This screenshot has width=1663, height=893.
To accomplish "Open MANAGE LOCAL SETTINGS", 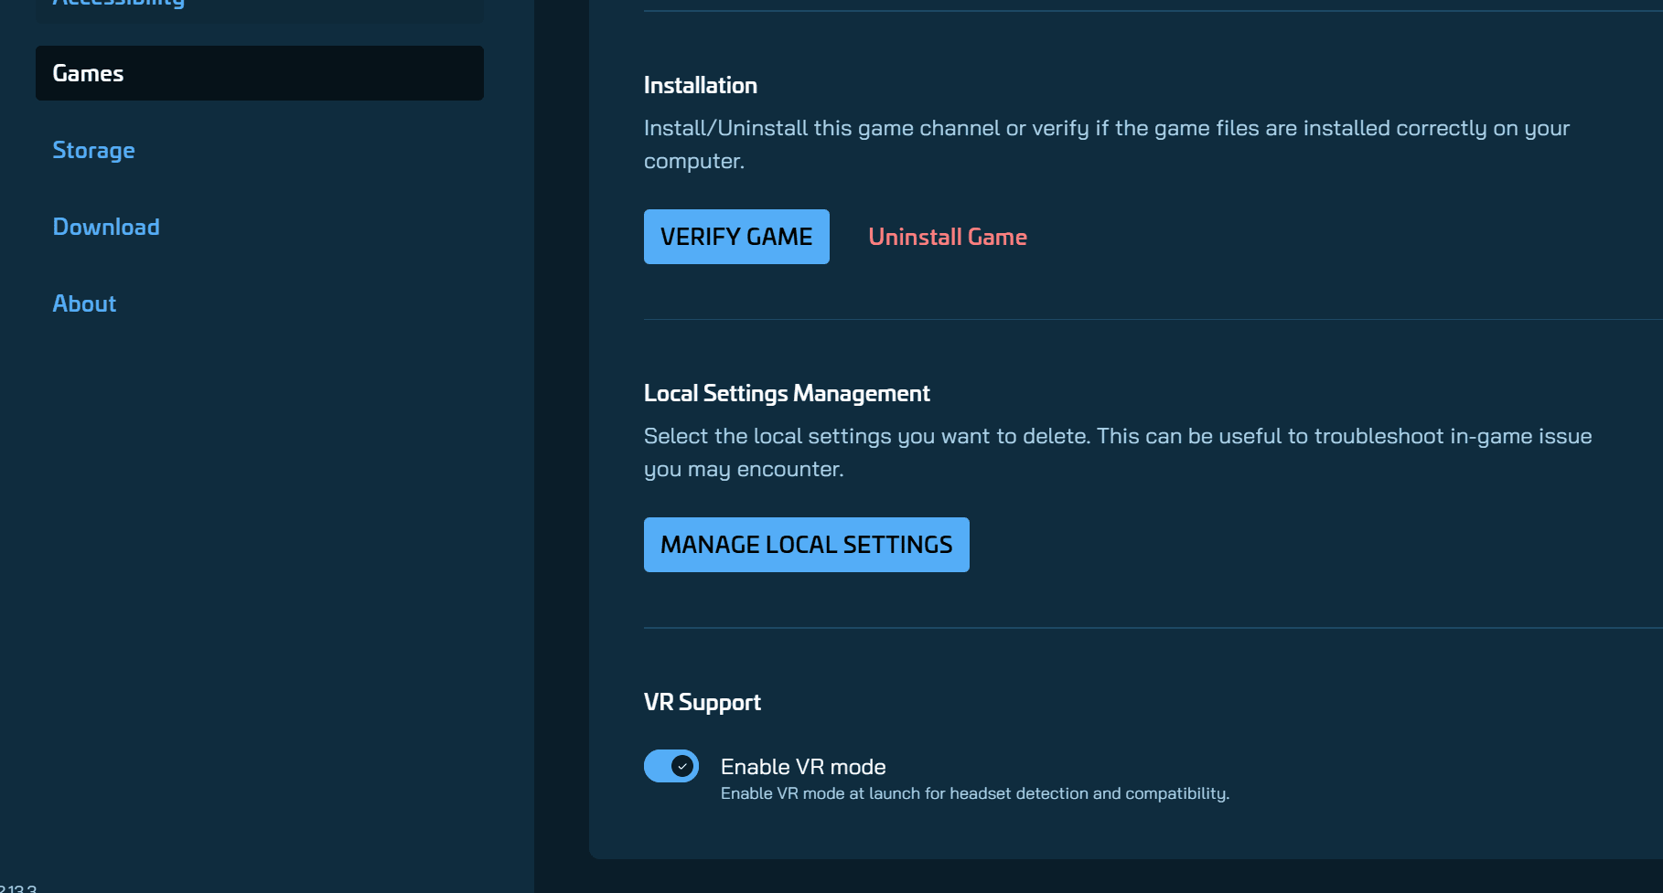I will click(x=806, y=545).
